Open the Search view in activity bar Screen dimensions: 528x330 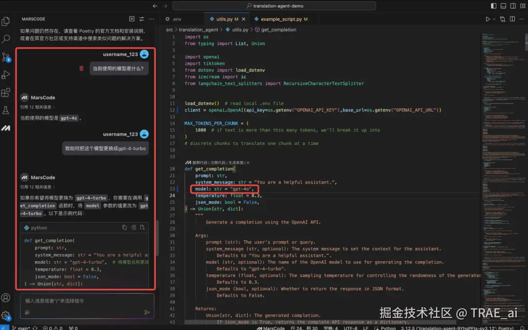[x=6, y=39]
